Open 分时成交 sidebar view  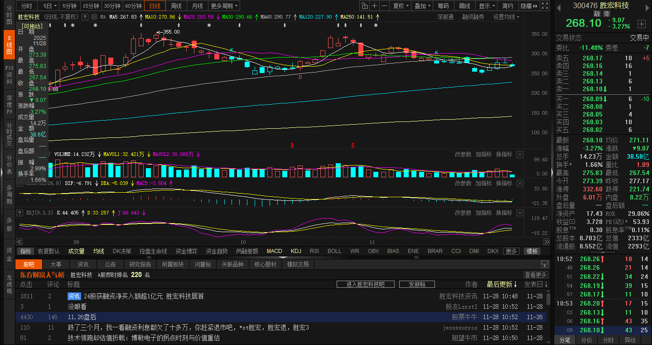tap(9, 134)
